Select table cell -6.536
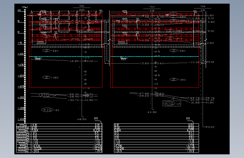Screen dimensions: 244x158 36,146
